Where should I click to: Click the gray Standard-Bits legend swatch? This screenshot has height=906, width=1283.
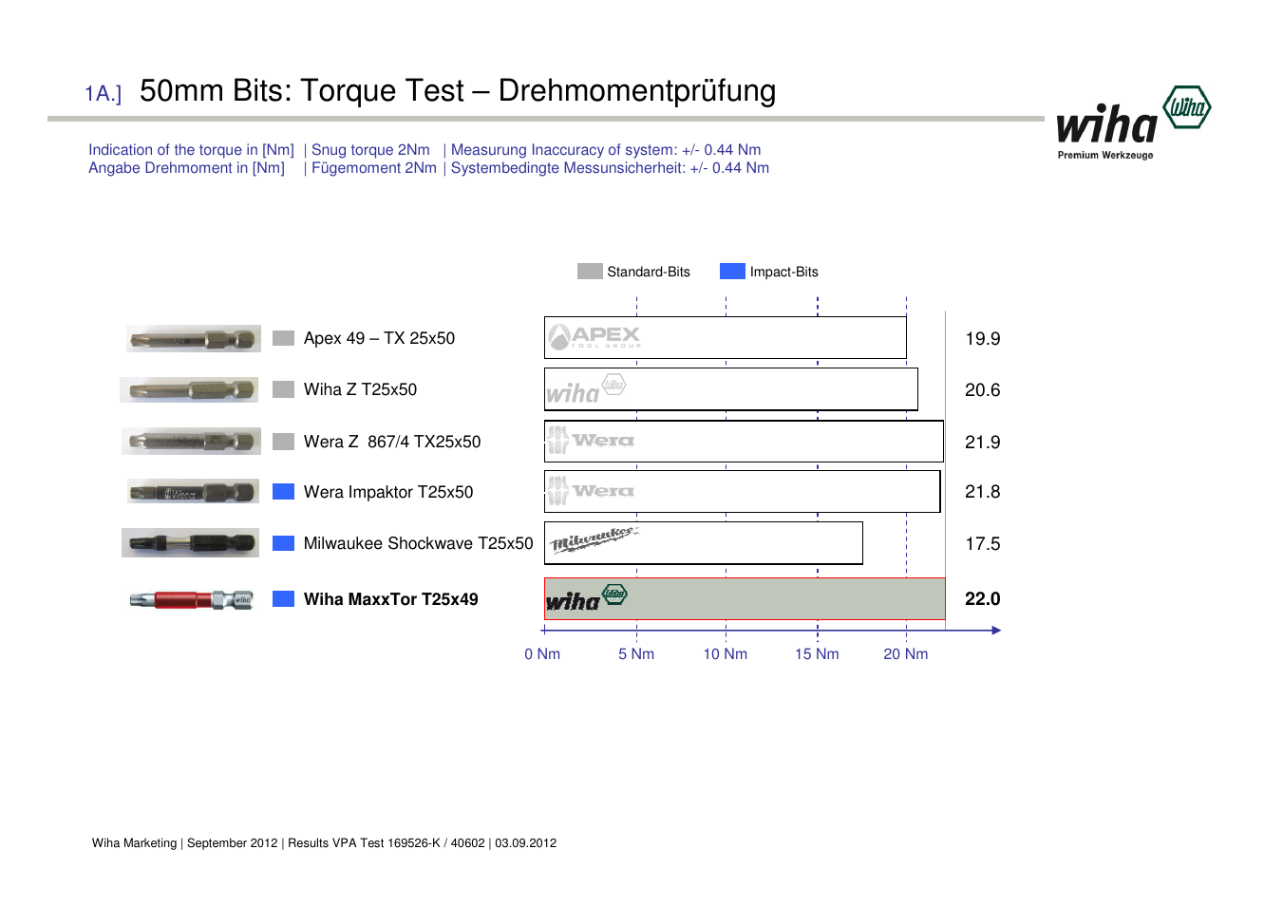coord(590,272)
